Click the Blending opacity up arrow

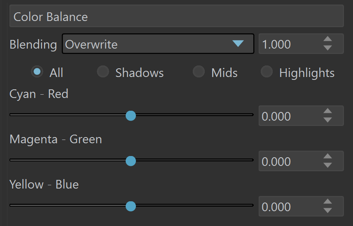(x=327, y=40)
